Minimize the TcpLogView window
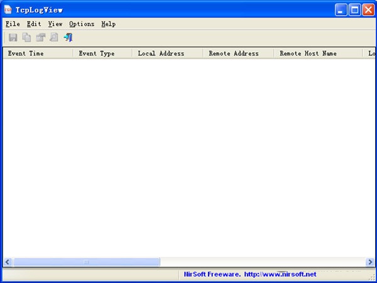377x283 pixels. pos(341,10)
